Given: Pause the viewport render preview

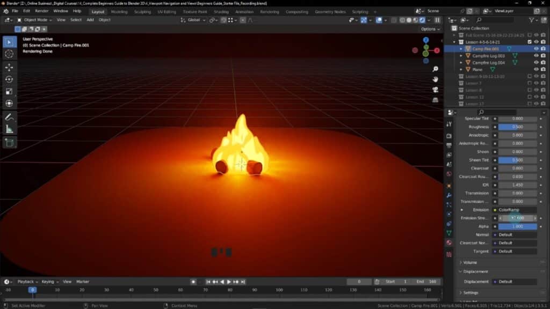Looking at the screenshot, I should pyautogui.click(x=437, y=20).
